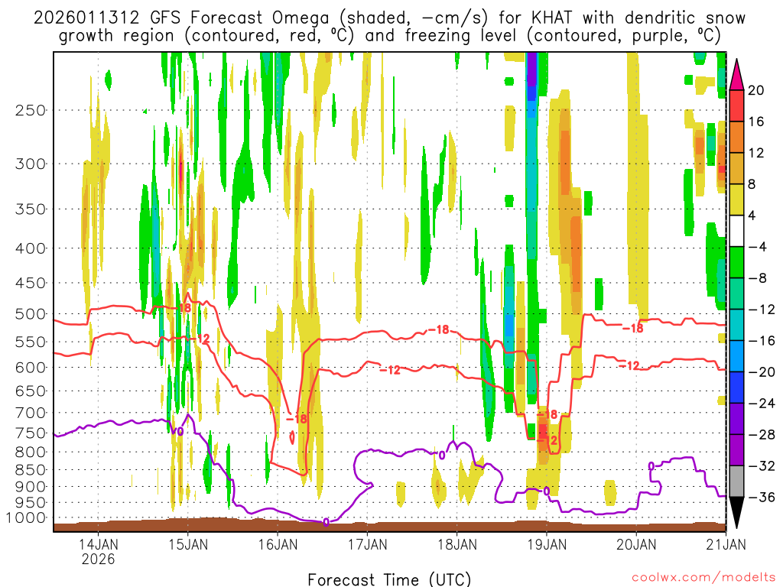Click the 21JAN time axis label

(726, 544)
